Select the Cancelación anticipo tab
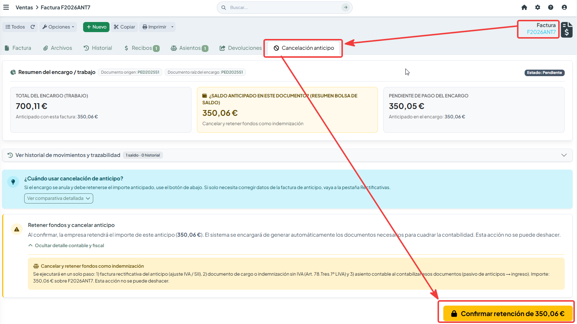 tap(304, 48)
